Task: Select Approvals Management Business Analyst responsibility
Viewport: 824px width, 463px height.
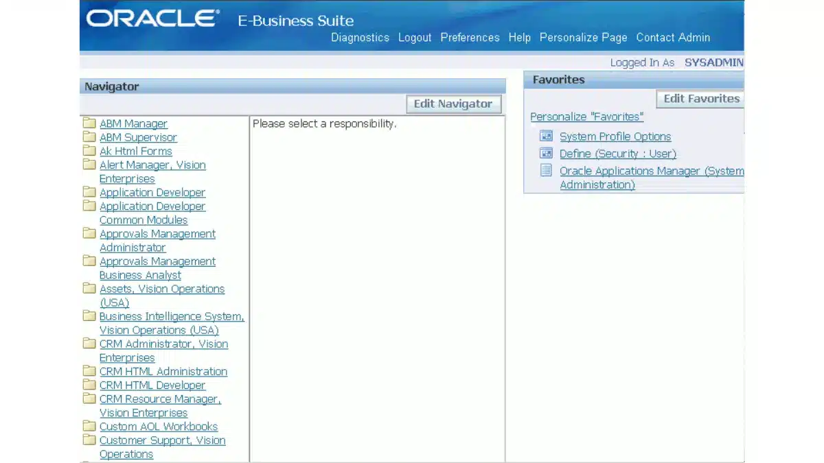Action: pyautogui.click(x=157, y=268)
